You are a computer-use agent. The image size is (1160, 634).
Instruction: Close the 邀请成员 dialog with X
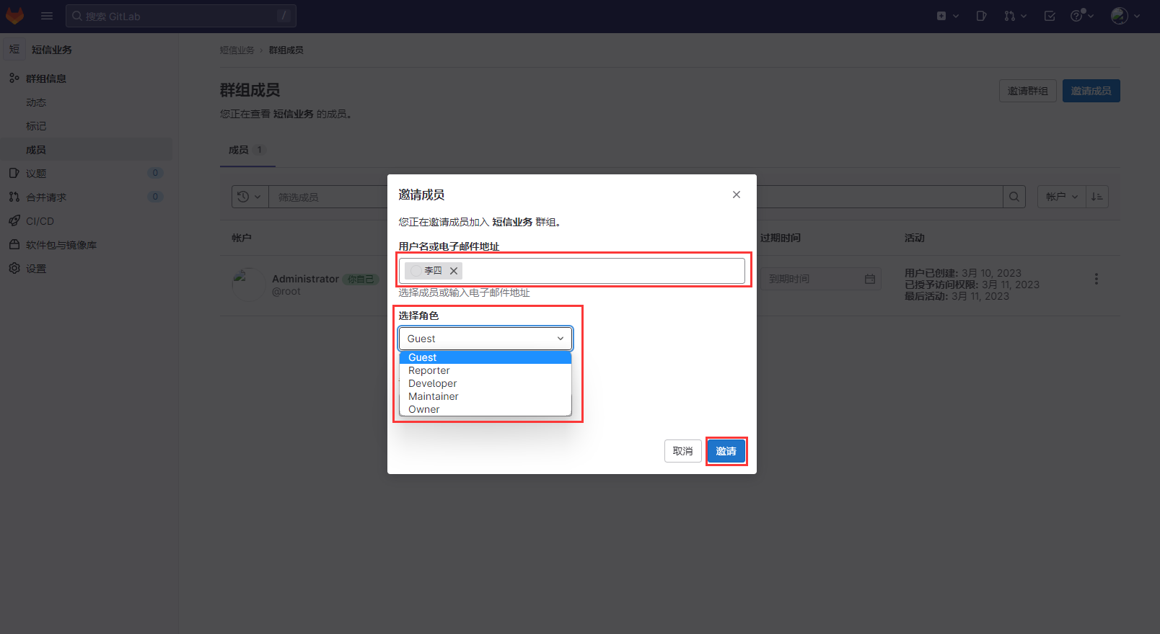(736, 195)
